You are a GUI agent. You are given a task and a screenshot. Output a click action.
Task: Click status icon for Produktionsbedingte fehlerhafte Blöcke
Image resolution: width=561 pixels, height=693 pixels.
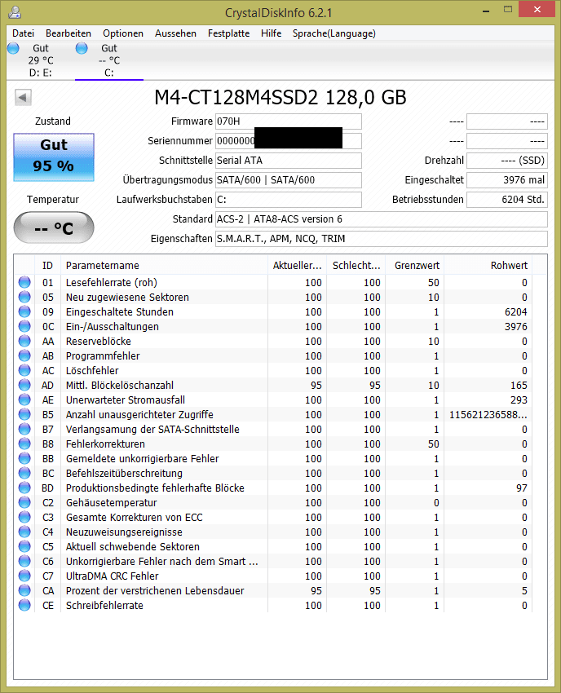(x=24, y=488)
